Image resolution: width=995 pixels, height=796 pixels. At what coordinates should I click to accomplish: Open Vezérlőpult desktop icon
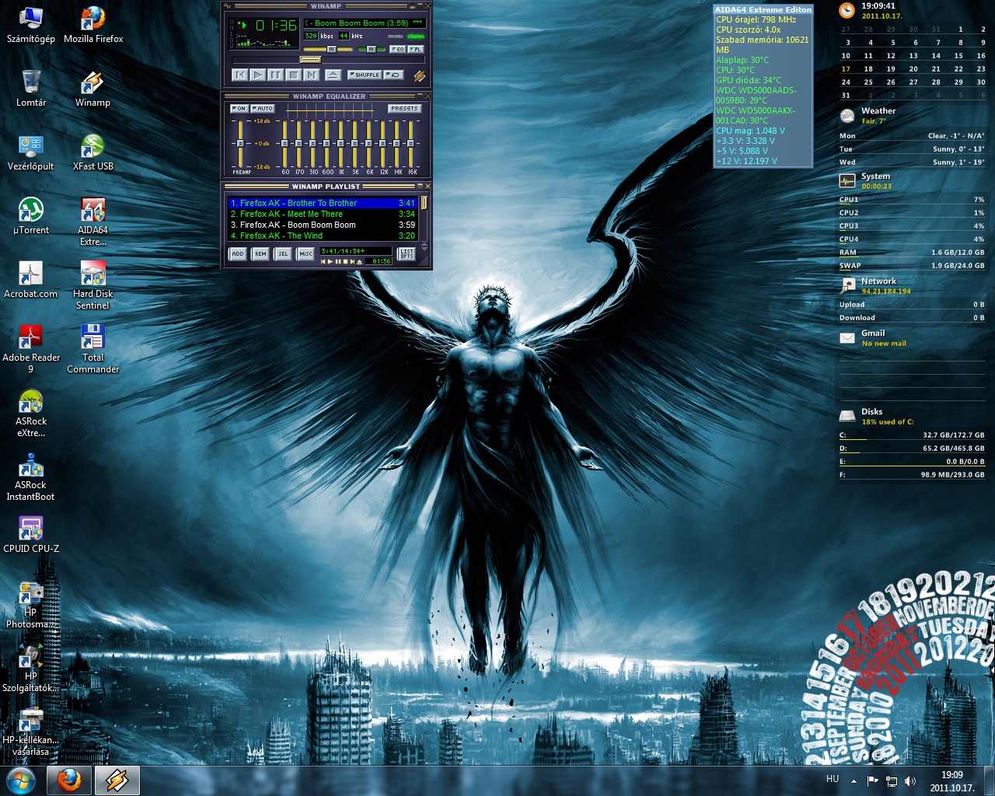[31, 152]
